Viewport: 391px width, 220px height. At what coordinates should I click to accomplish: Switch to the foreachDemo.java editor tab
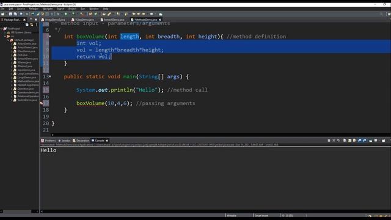[112, 20]
